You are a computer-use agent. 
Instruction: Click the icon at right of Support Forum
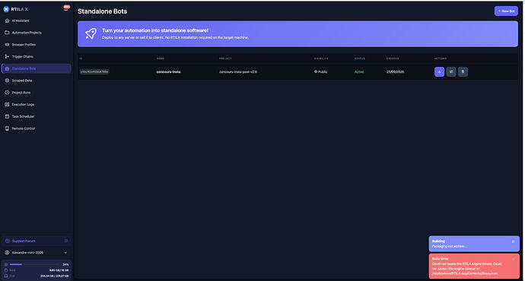click(x=66, y=241)
